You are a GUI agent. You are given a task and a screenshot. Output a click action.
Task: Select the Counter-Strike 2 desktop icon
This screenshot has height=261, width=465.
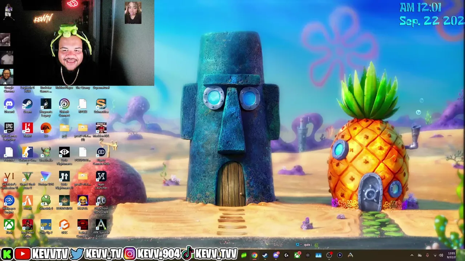(x=27, y=156)
